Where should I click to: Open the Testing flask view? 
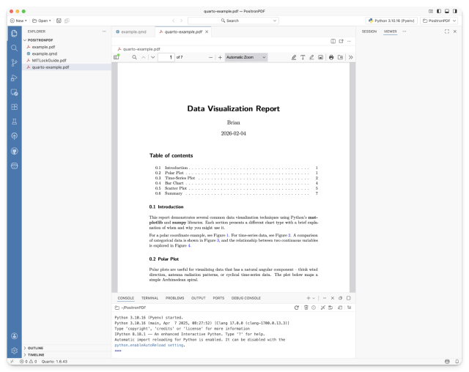[x=14, y=122]
